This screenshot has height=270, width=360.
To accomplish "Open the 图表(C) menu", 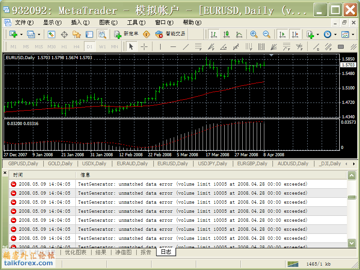I will 108,23.
